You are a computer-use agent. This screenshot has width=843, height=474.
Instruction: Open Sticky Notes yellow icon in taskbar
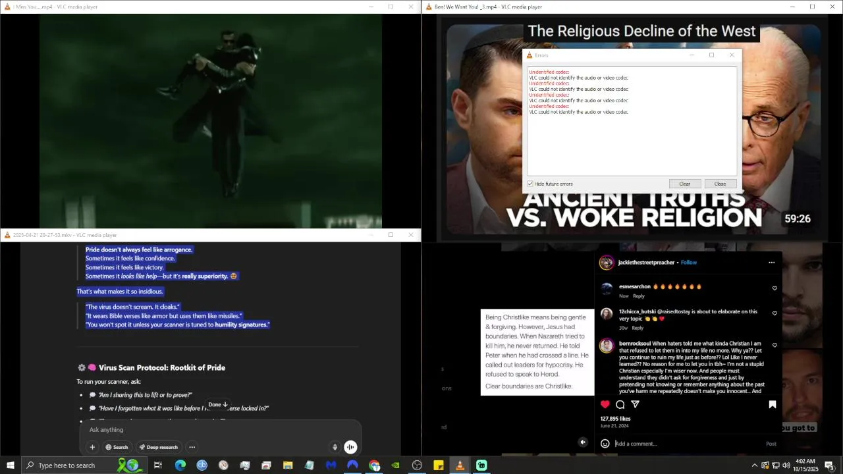pos(439,465)
